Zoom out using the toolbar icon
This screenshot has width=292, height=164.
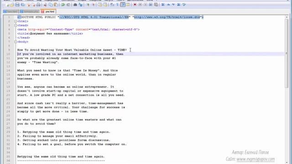click(x=93, y=5)
